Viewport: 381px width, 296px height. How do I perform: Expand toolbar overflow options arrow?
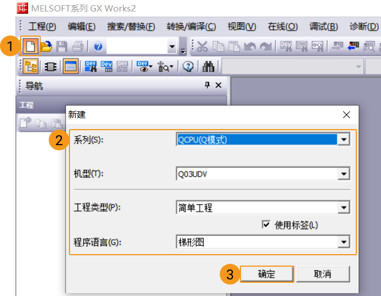pos(183,50)
